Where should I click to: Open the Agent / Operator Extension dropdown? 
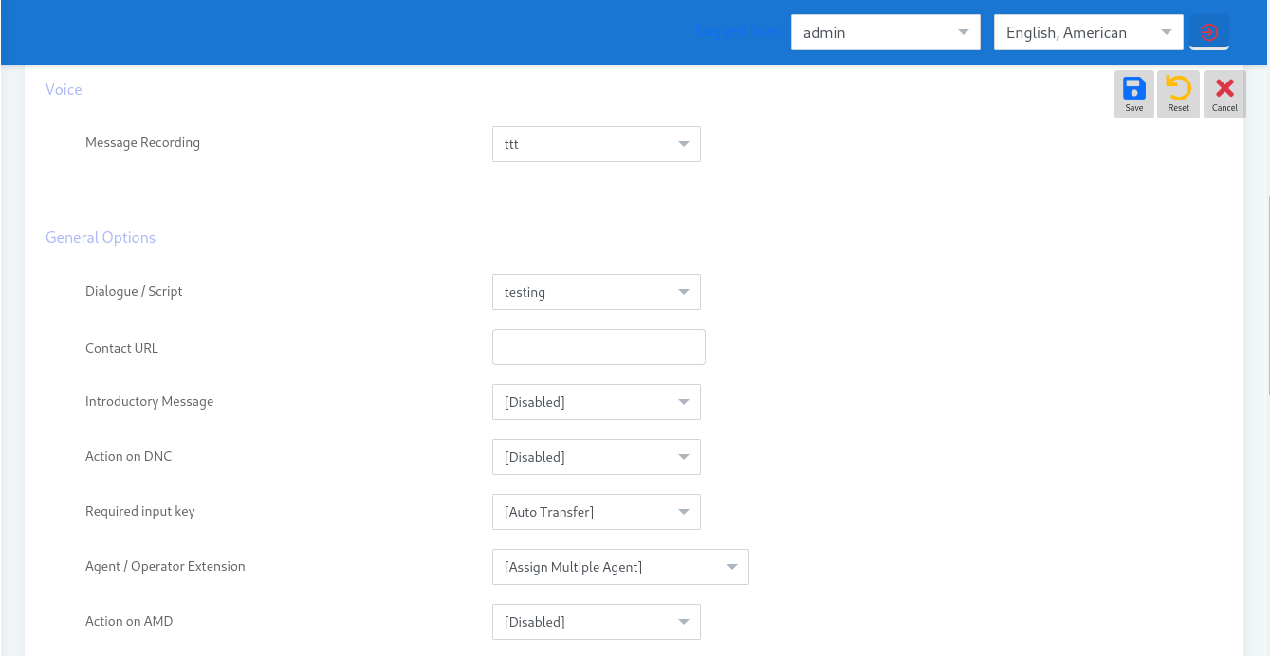(x=620, y=567)
